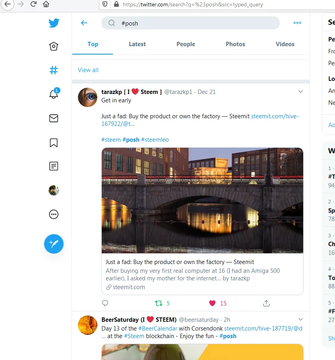Click the site padlock icon
Image resolution: width=335 pixels, height=360 pixels.
[116, 4]
